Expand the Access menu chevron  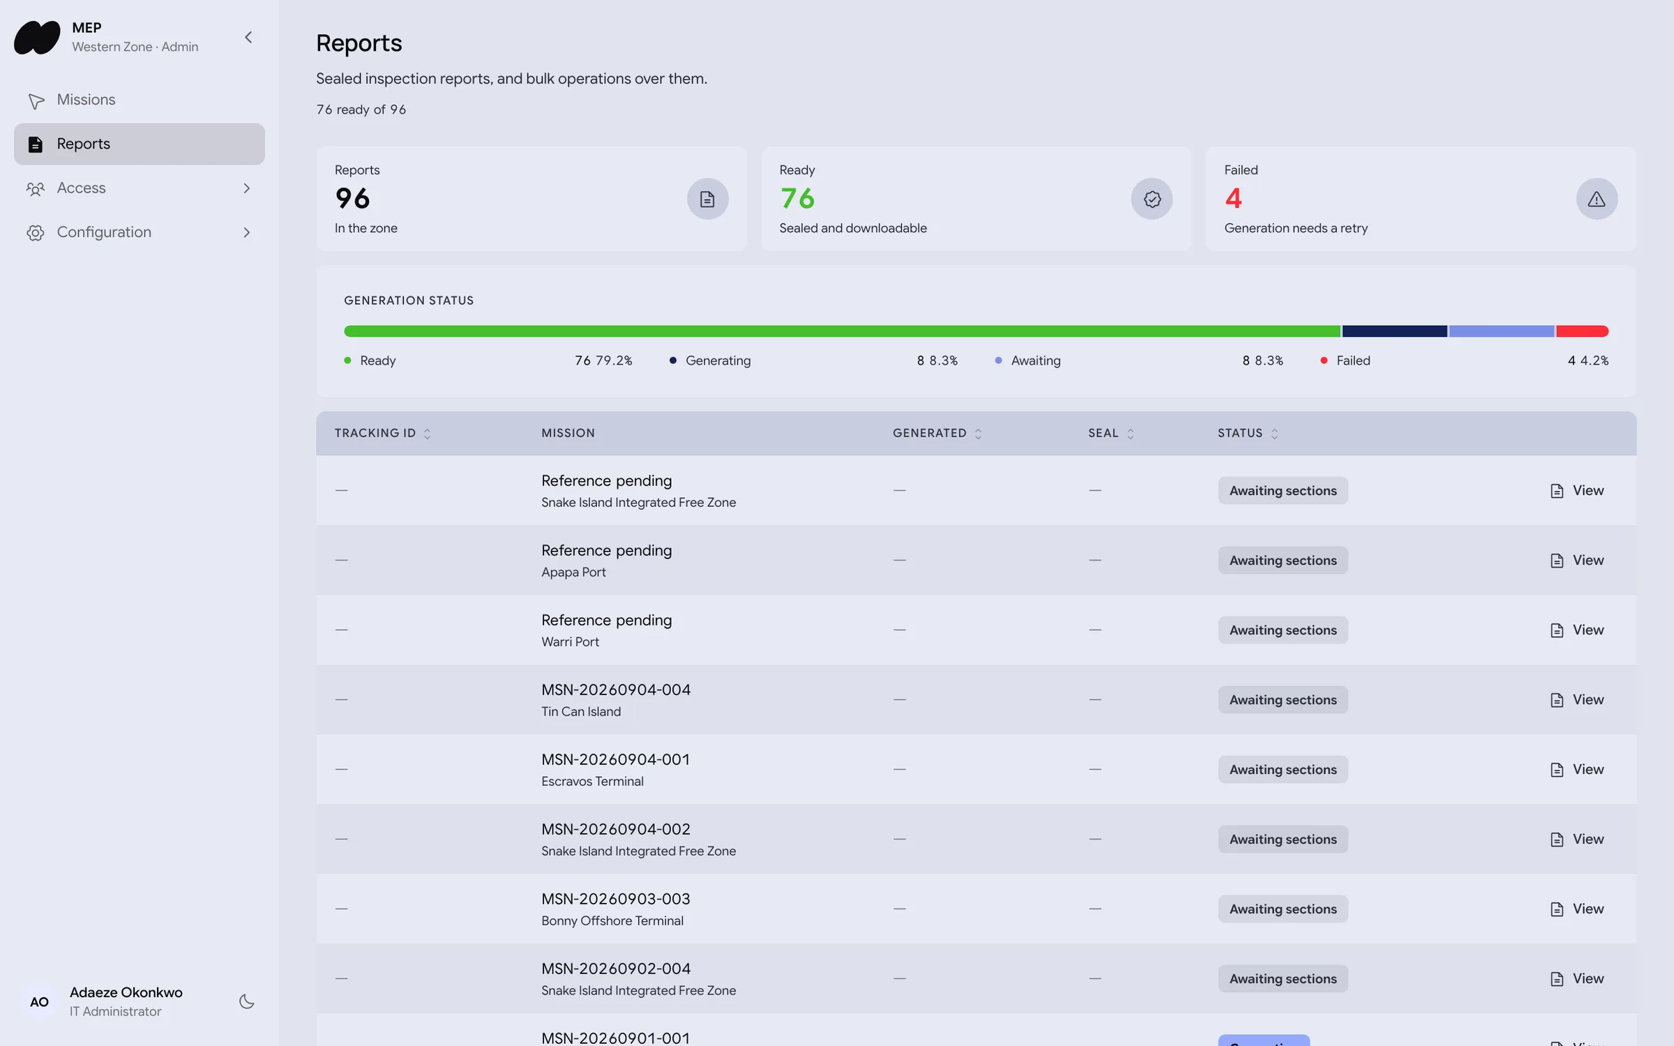[x=246, y=188]
